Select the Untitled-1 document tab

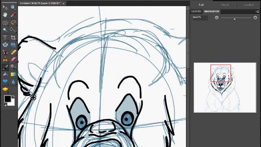click(x=40, y=3)
